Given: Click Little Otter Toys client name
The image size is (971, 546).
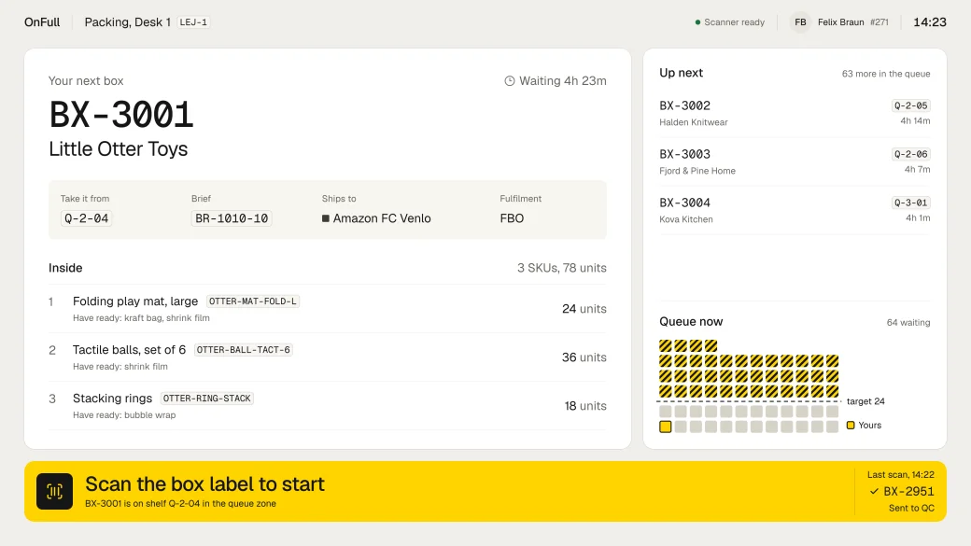Looking at the screenshot, I should (x=119, y=149).
